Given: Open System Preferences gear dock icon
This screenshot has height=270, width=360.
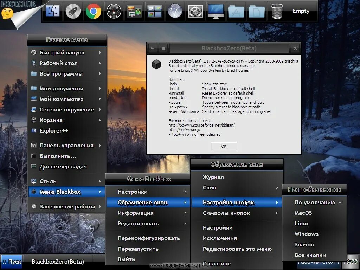Looking at the screenshot, I should (x=195, y=11).
